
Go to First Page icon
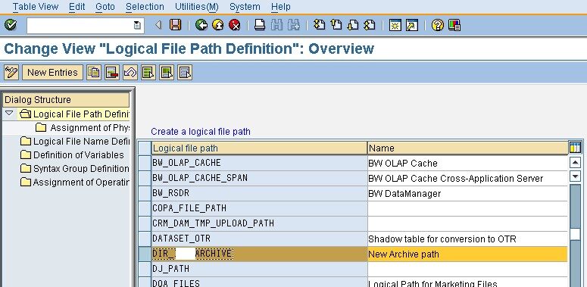coord(320,25)
